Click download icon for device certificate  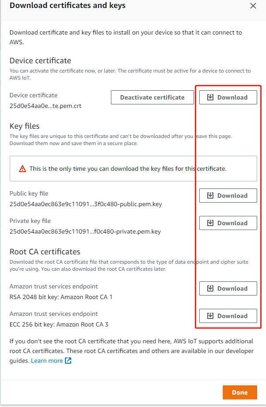[210, 97]
